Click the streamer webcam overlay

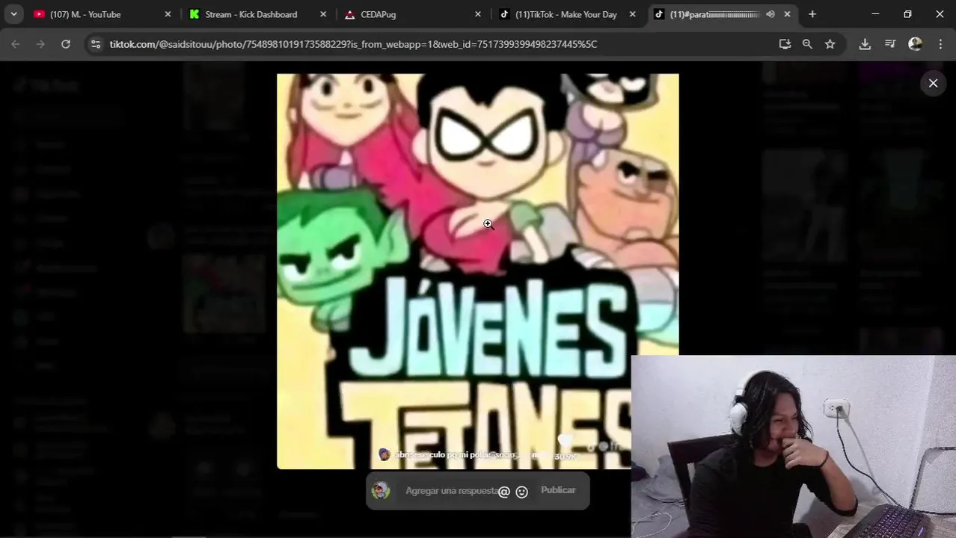pos(793,446)
